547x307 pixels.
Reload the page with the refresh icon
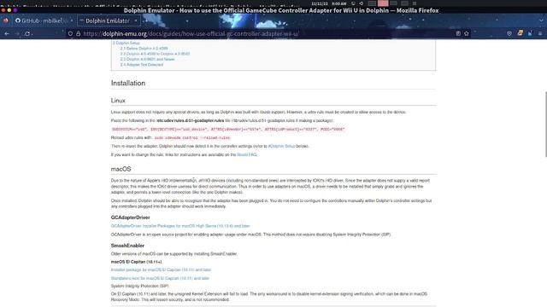click(27, 34)
